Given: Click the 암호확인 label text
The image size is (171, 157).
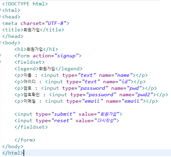Looking at the screenshot, I should pos(32,95).
